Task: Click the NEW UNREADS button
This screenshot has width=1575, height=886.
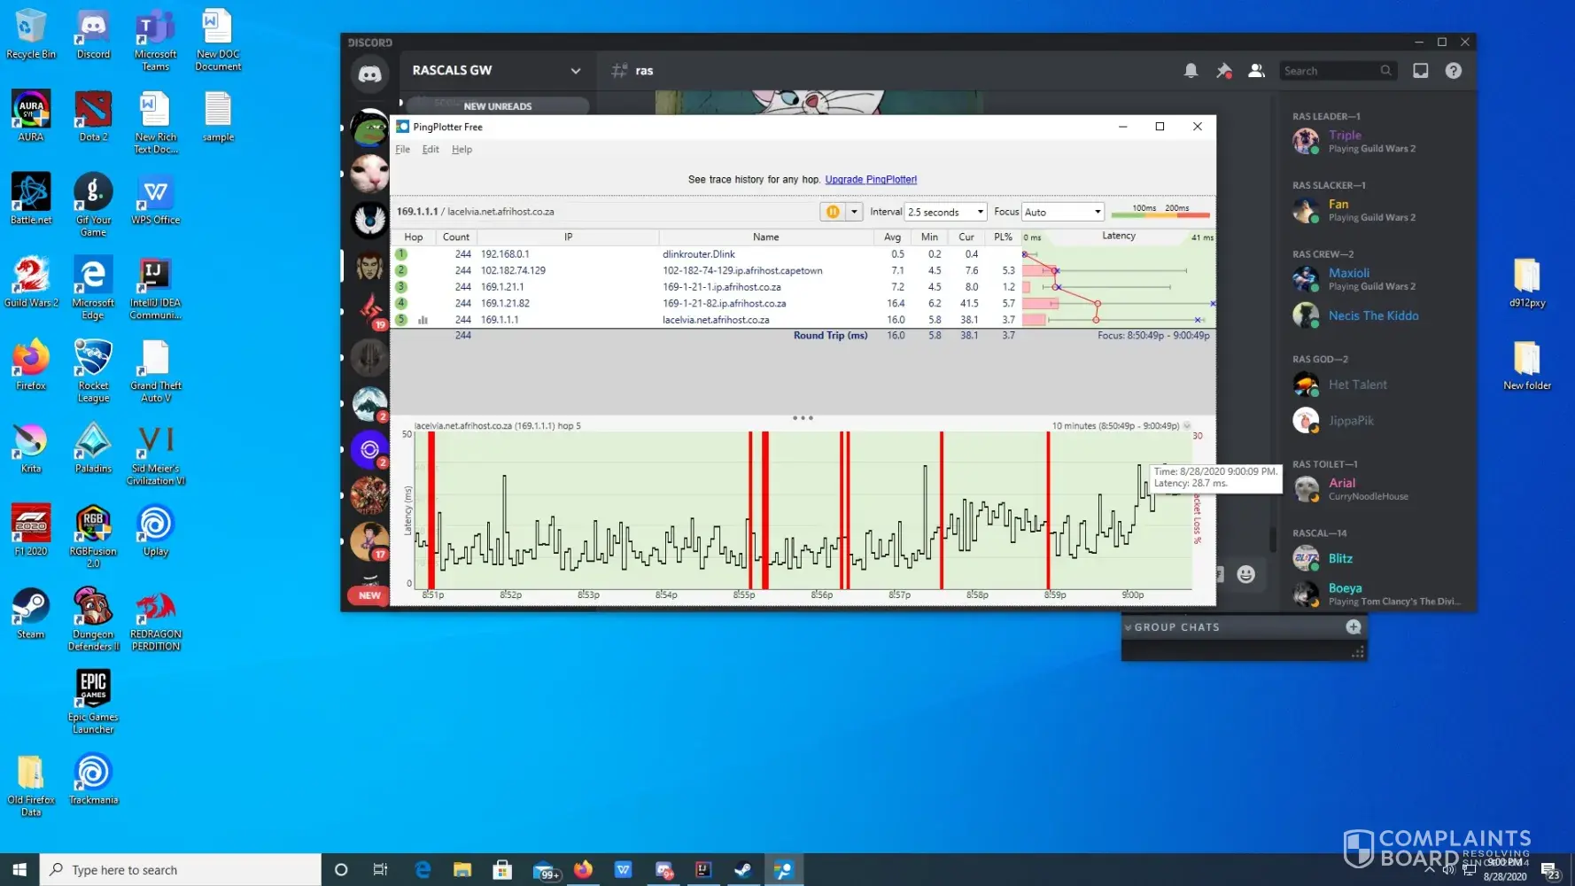Action: (497, 106)
